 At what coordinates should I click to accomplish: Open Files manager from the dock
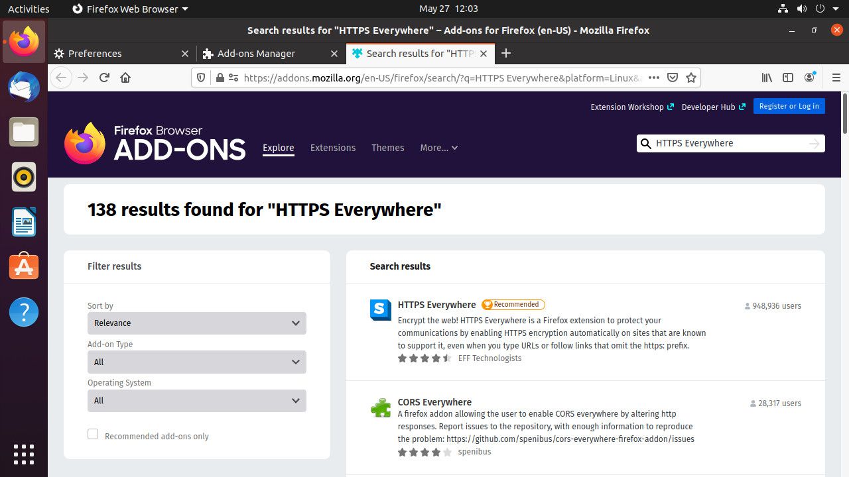24,132
